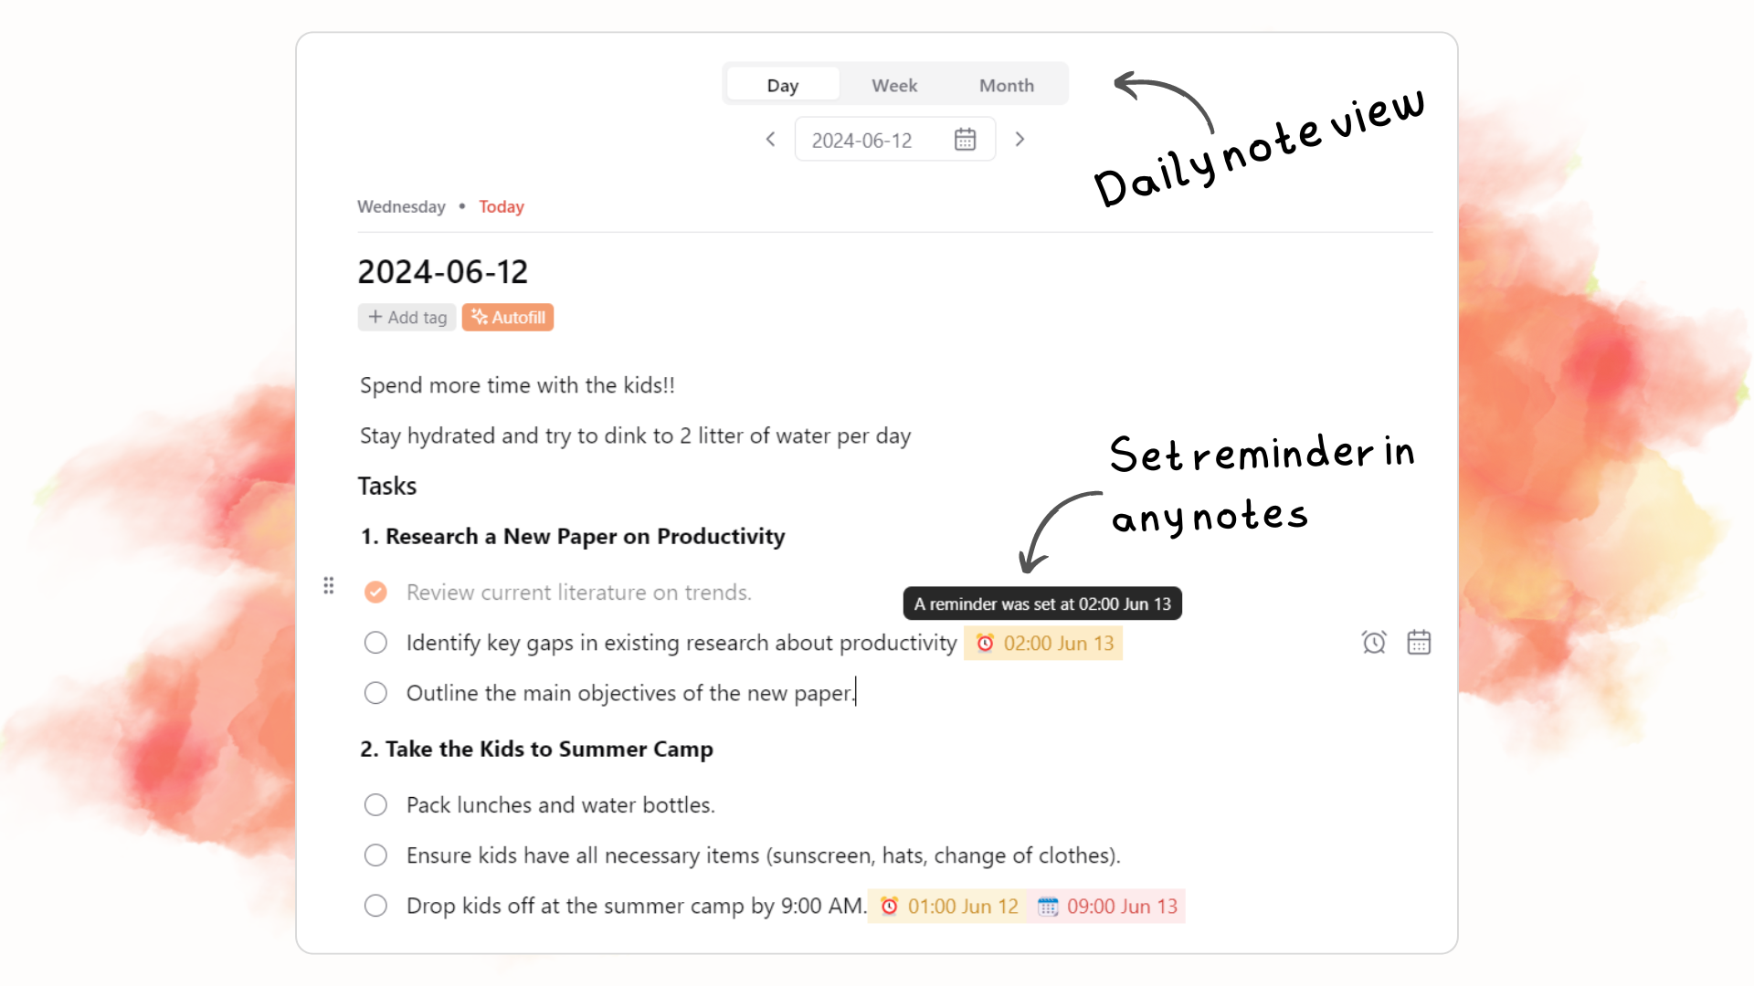
Task: Switch to the Week view tab
Action: [x=895, y=84]
